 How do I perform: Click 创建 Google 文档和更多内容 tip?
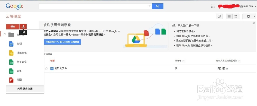193,36
